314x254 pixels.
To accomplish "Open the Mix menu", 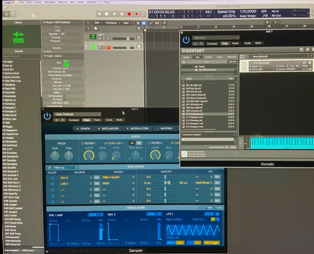I will [72, 2].
